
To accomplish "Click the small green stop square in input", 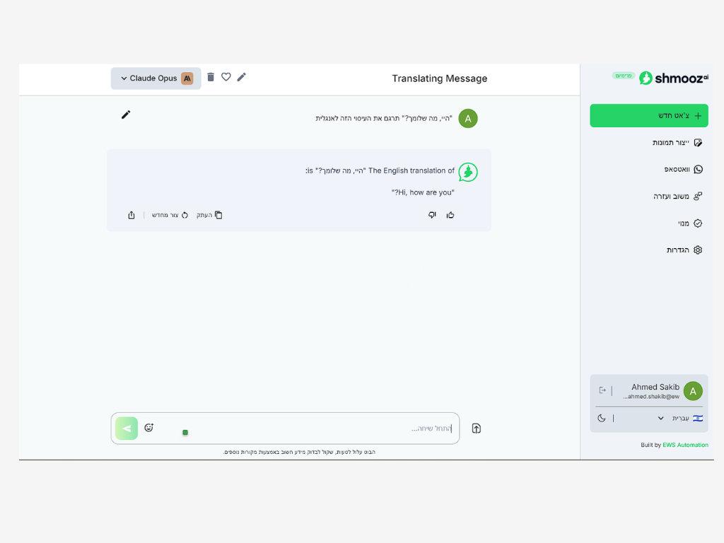I will pos(185,433).
